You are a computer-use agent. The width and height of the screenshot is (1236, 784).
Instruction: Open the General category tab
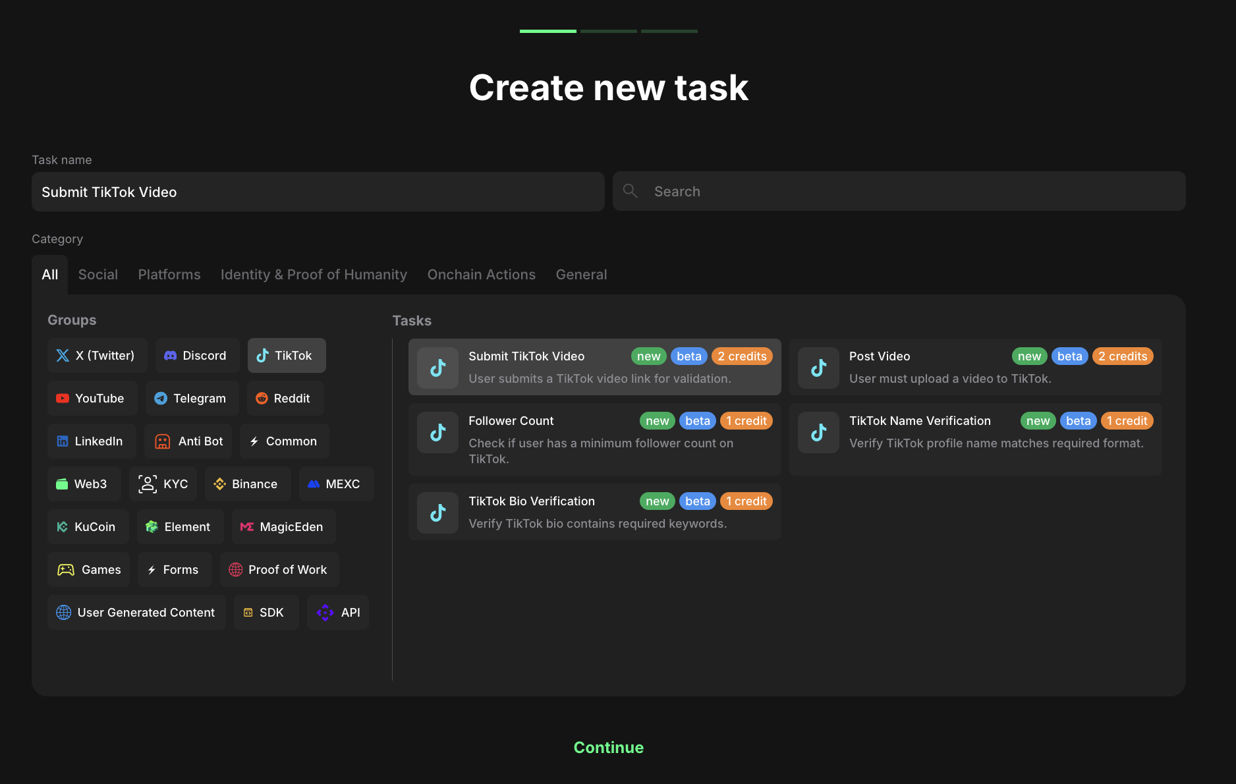coord(581,275)
